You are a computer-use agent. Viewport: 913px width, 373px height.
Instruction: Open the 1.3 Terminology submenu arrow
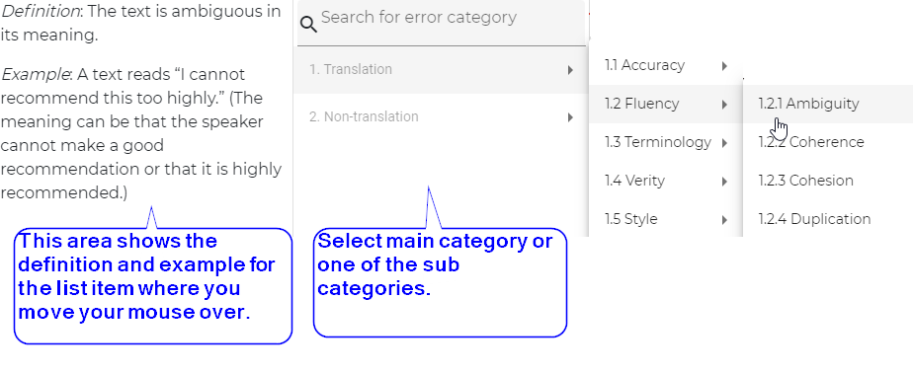(724, 142)
